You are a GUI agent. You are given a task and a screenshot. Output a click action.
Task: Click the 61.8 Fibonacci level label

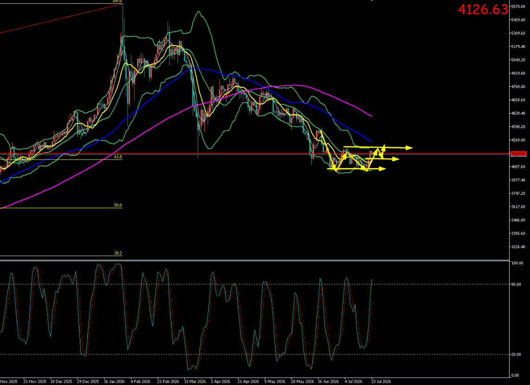pos(118,157)
